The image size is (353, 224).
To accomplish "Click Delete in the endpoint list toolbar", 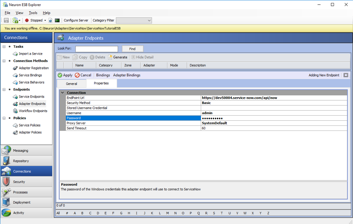I will pyautogui.click(x=97, y=57).
